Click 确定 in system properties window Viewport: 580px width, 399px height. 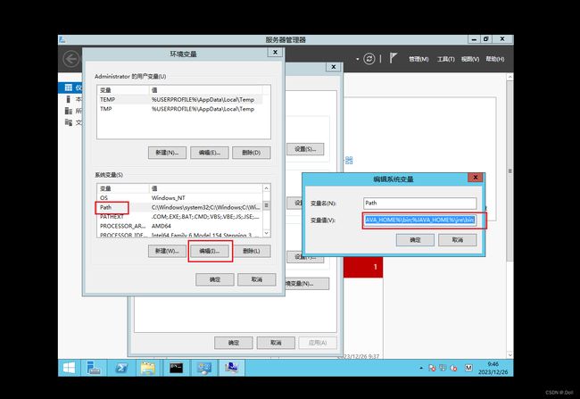(x=234, y=343)
